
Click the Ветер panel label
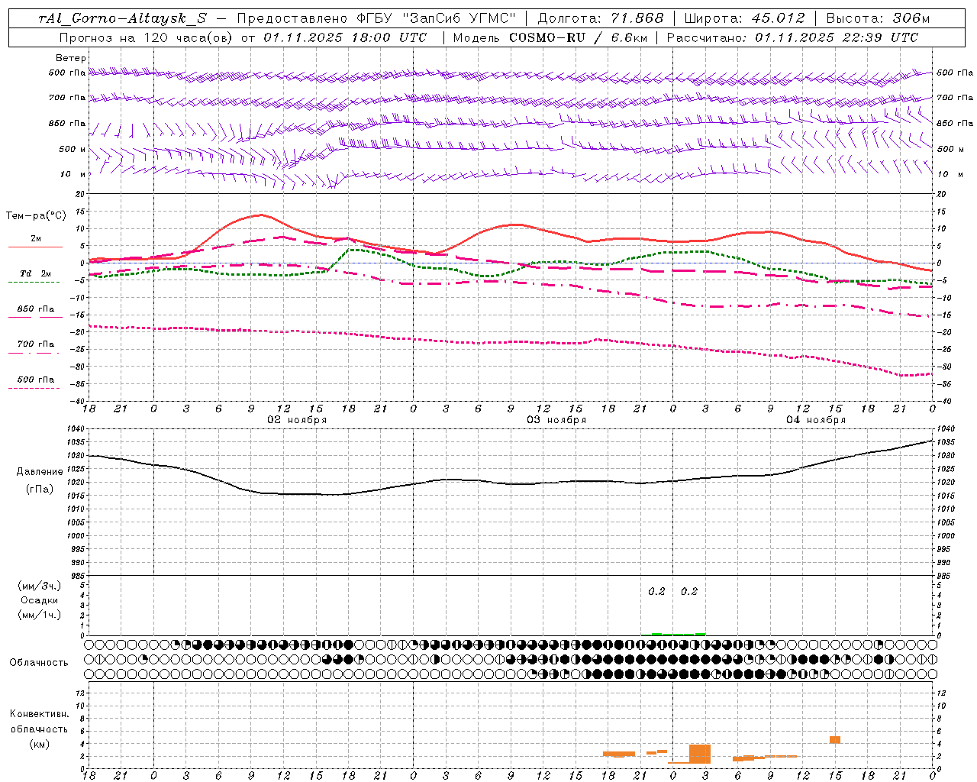pyautogui.click(x=70, y=58)
